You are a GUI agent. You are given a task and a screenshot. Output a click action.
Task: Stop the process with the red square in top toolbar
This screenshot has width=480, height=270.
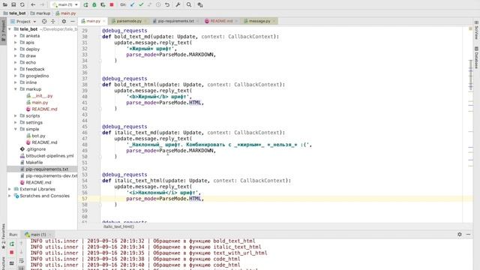tap(112, 4)
